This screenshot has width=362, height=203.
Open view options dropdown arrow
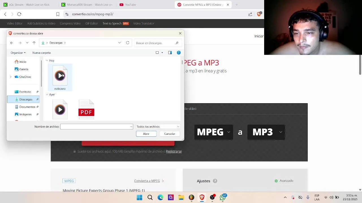pyautogui.click(x=162, y=53)
